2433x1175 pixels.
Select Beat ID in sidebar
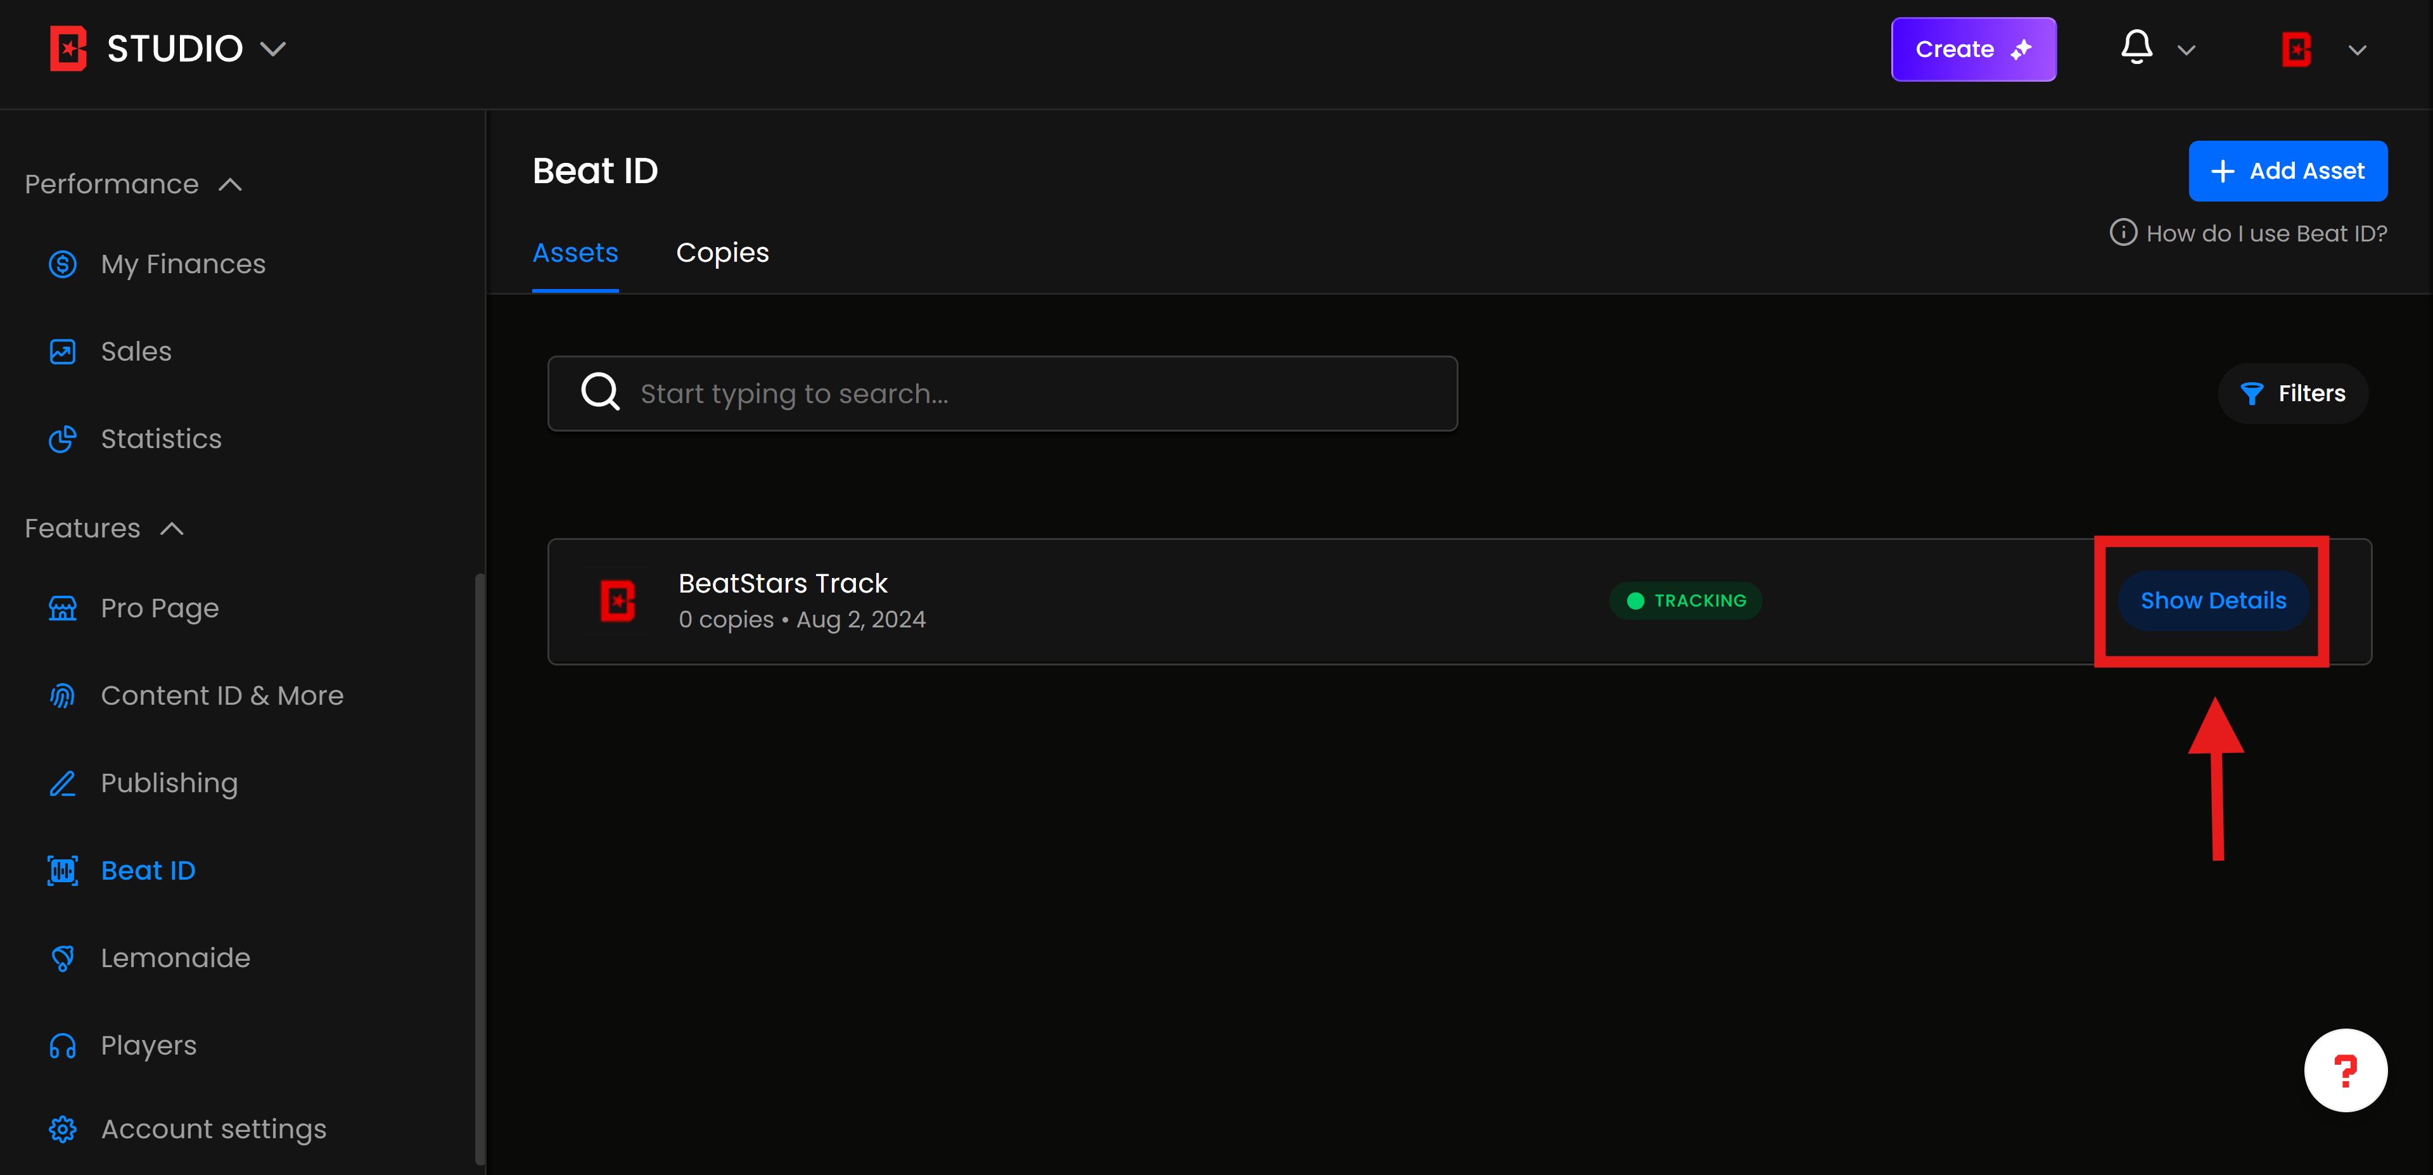pyautogui.click(x=148, y=870)
